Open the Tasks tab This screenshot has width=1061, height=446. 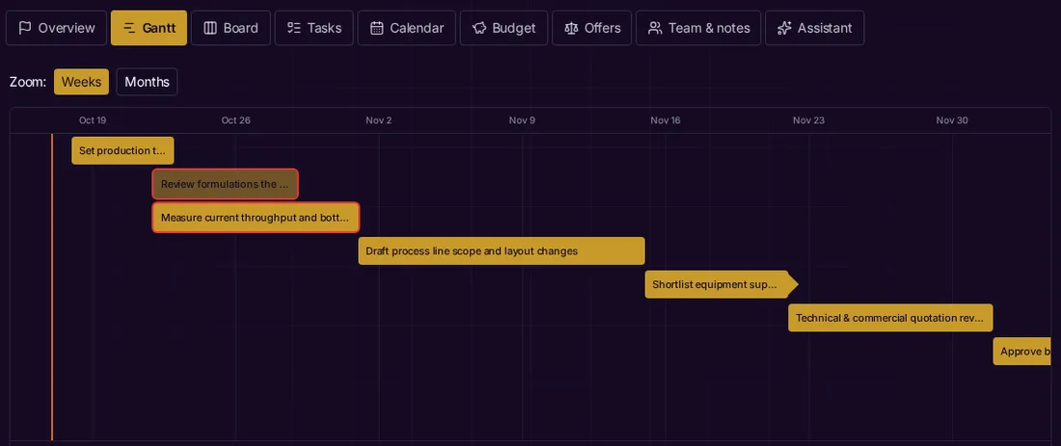click(314, 28)
